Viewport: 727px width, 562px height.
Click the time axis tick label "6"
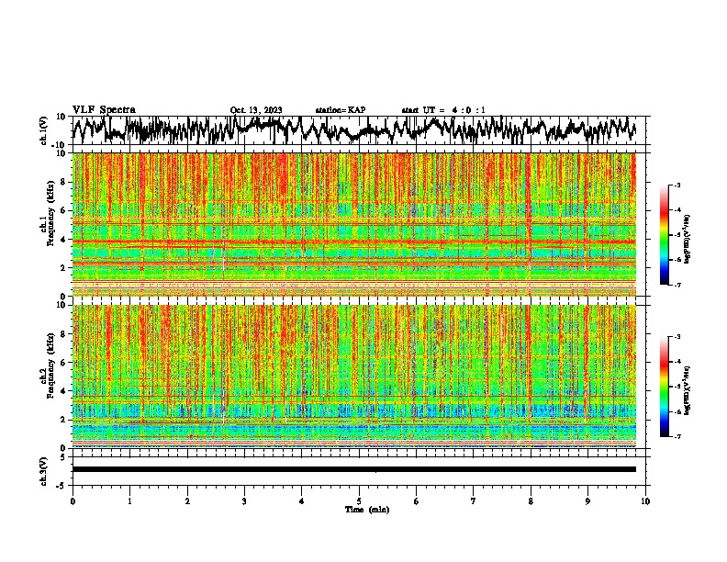[417, 501]
